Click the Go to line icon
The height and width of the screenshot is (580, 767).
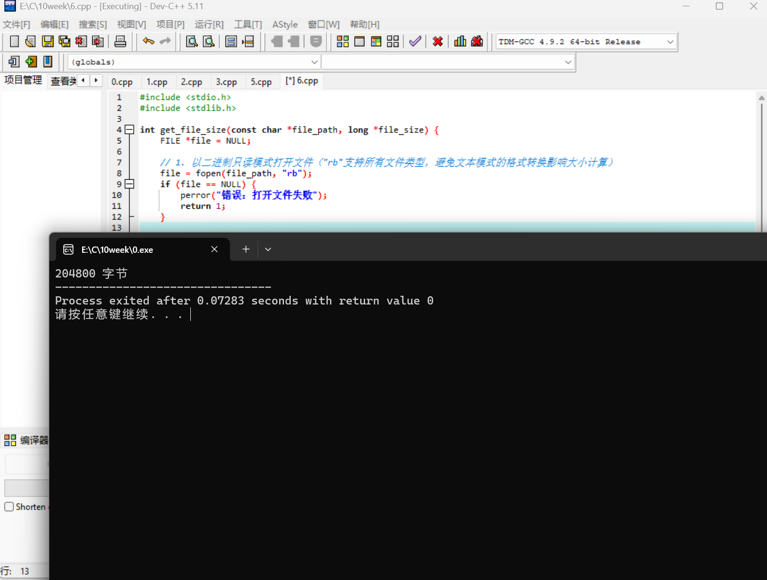[x=248, y=42]
